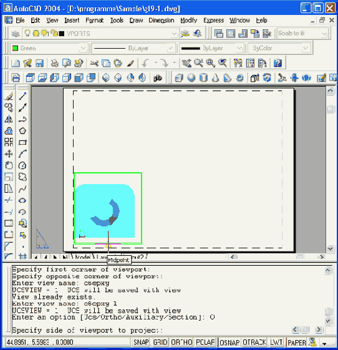The image size is (338, 350).
Task: Select the Arc draw tool
Action: 22,154
